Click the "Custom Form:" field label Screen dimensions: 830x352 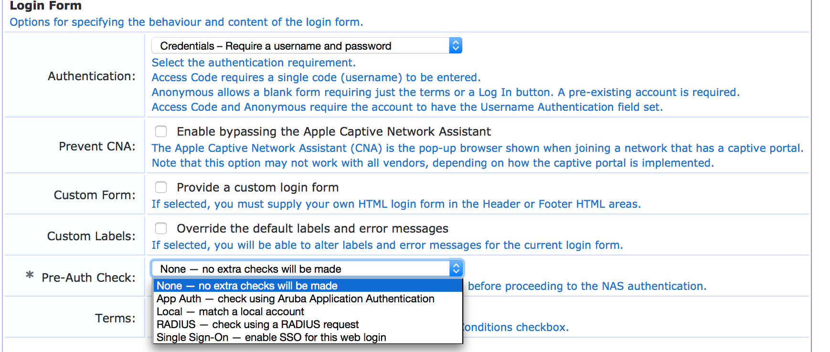click(x=94, y=195)
